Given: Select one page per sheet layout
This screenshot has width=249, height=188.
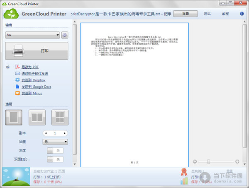Looking at the screenshot, I should (14, 118).
